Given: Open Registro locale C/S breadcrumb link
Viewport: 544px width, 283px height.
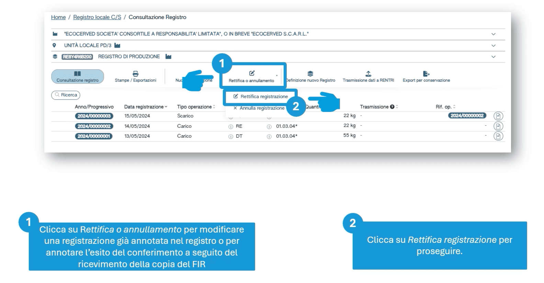Looking at the screenshot, I should tap(97, 17).
